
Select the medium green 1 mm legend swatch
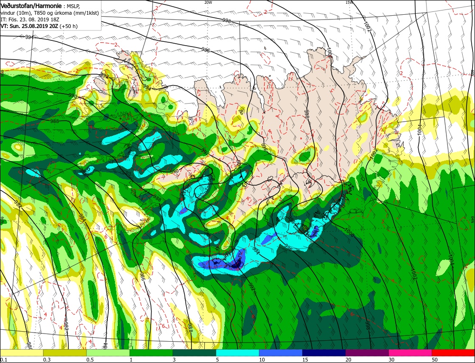[x=151, y=353]
